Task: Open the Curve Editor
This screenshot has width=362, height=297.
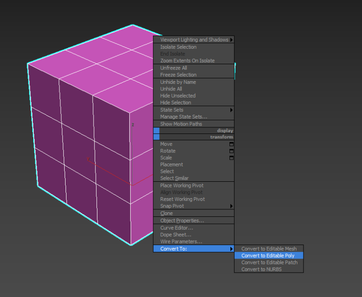Action: (x=194, y=228)
